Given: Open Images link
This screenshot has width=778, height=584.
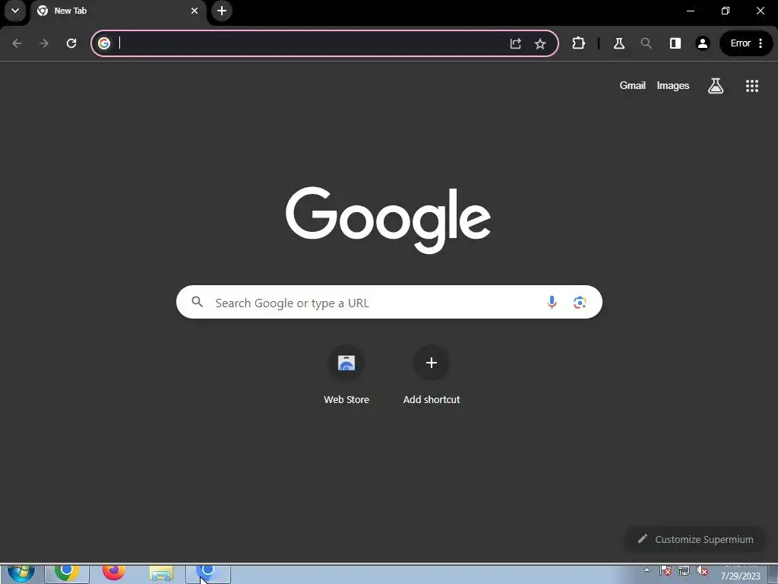Looking at the screenshot, I should (673, 85).
